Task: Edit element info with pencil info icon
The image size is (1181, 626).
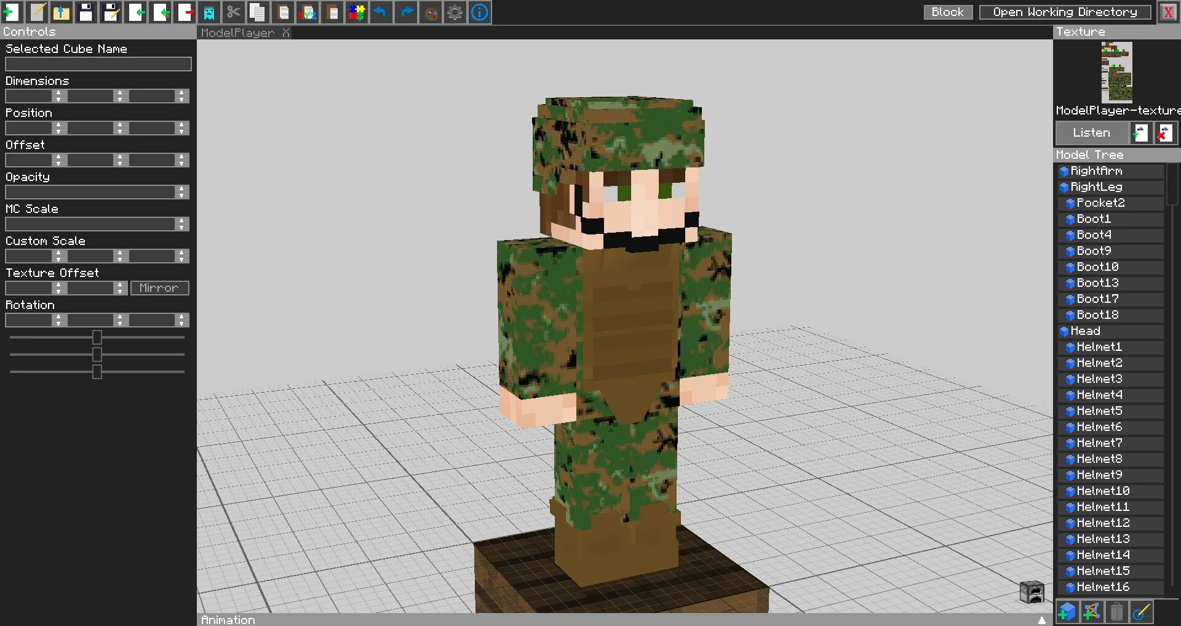Action: [x=1141, y=612]
